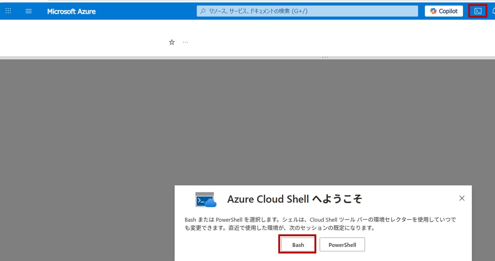Image resolution: width=495 pixels, height=261 pixels.
Task: Open the app launcher grid icon
Action: [8, 11]
